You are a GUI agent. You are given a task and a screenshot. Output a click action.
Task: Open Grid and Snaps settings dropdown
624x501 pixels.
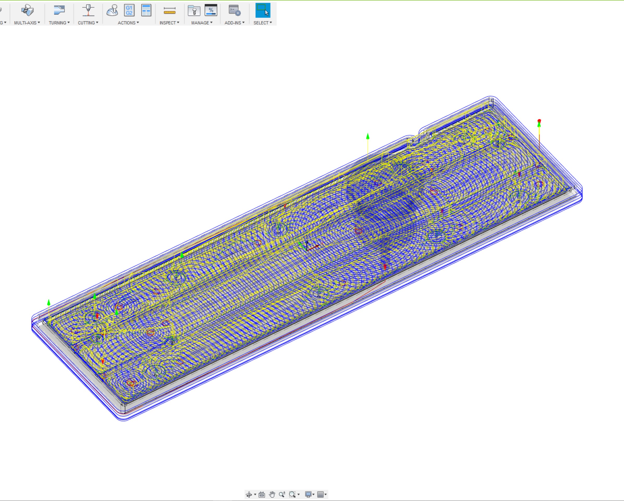(x=322, y=494)
